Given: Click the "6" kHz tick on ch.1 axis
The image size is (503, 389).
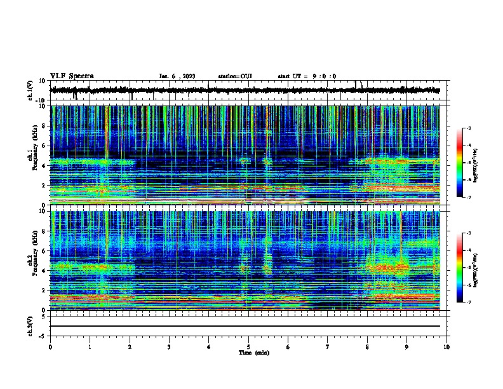Looking at the screenshot, I should [x=44, y=146].
